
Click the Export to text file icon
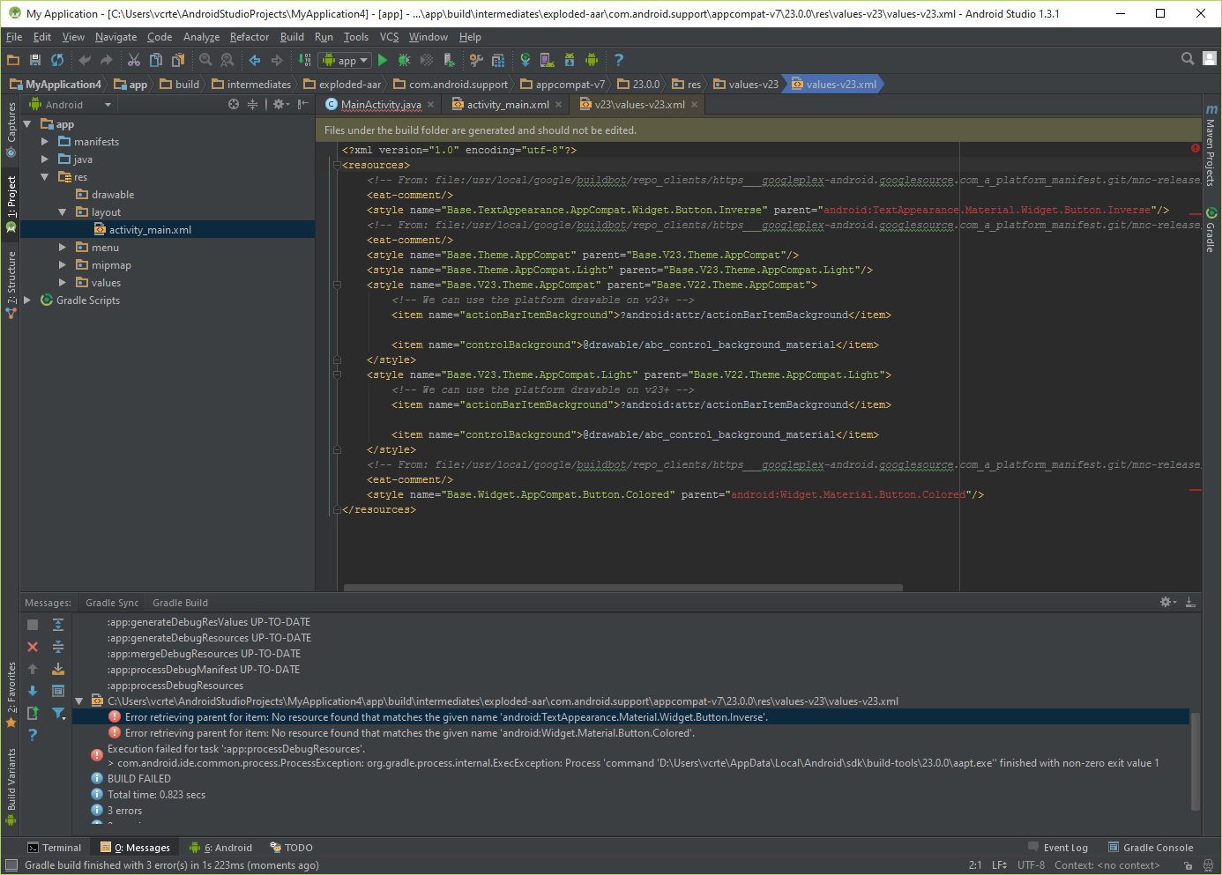click(x=33, y=713)
